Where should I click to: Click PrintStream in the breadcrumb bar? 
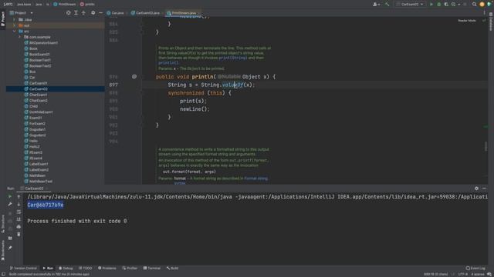click(65, 5)
